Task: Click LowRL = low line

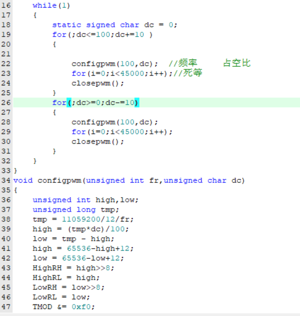Action: pos(61,297)
